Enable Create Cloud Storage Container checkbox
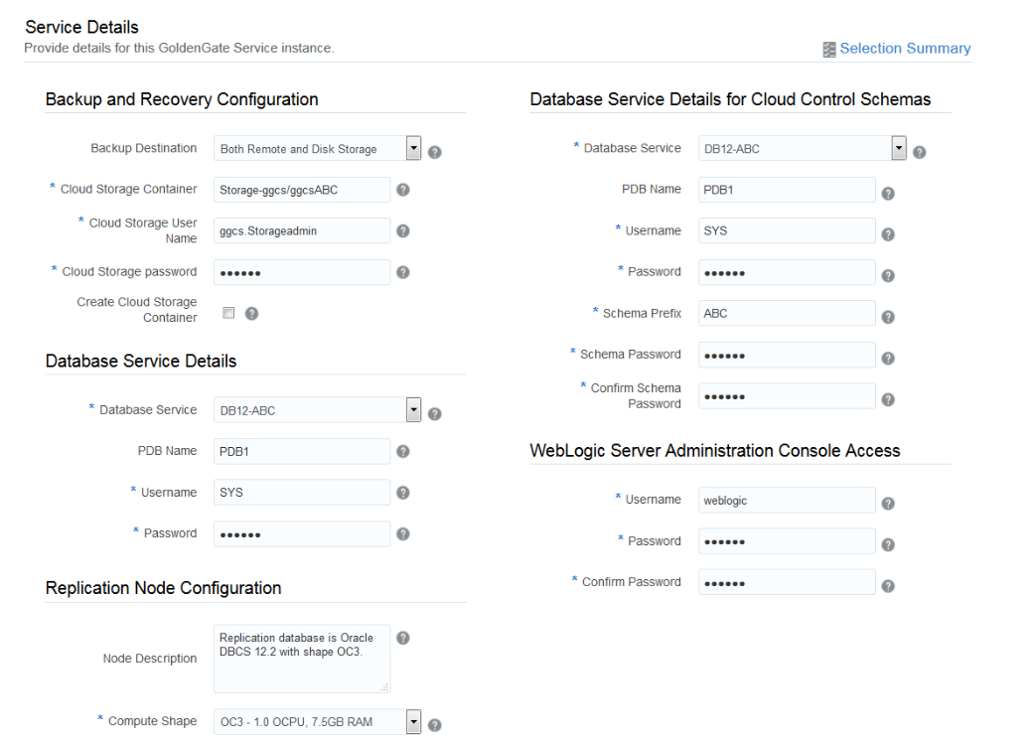The image size is (1033, 743). (228, 313)
